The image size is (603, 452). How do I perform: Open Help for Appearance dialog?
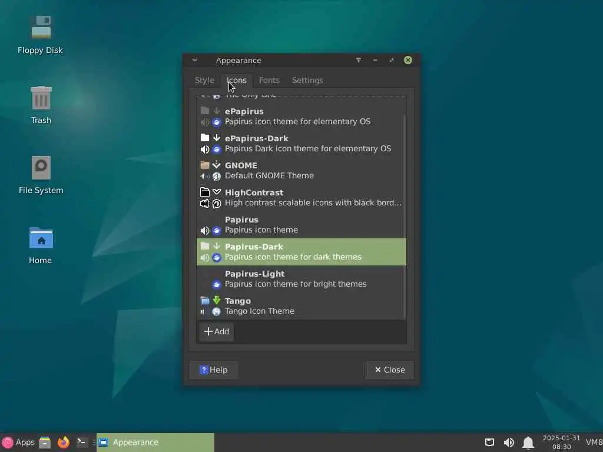(213, 370)
